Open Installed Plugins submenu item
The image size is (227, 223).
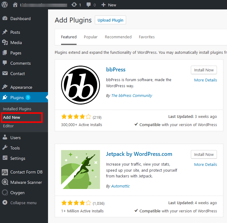[17, 109]
